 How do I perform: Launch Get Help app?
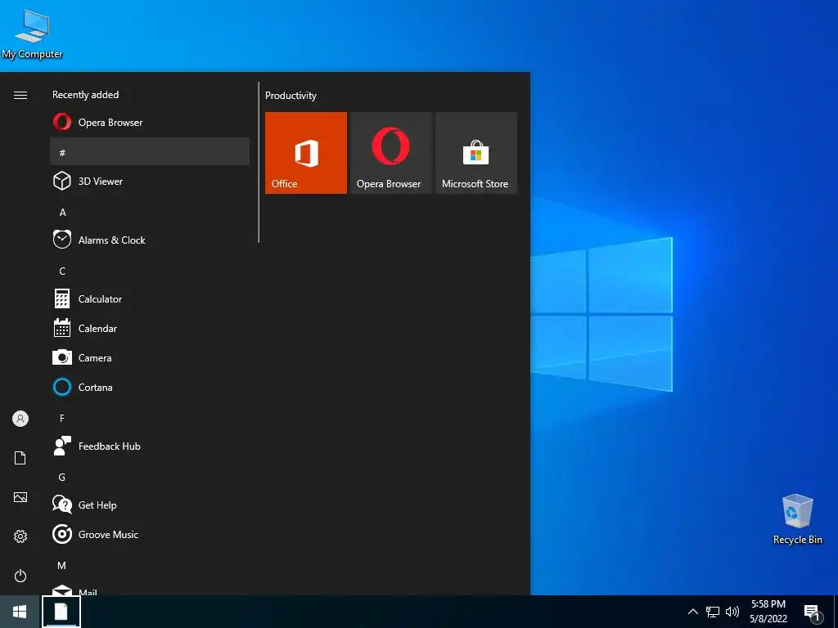[x=150, y=504]
